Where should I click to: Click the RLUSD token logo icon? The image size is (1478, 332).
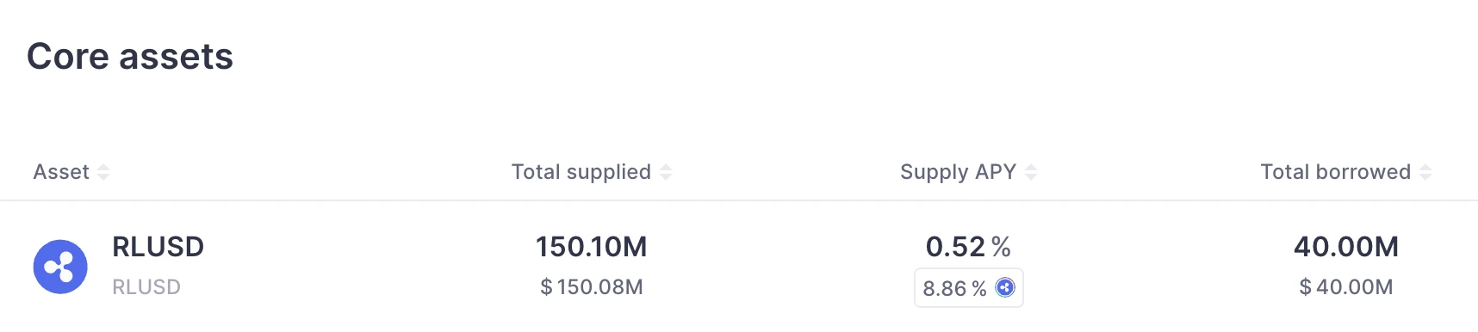[x=60, y=267]
